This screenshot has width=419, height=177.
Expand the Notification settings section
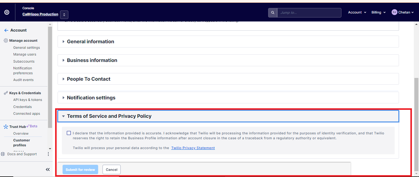point(228,98)
